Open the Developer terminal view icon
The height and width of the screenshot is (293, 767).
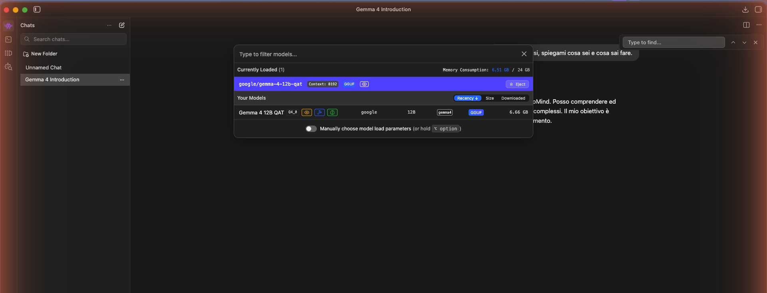point(8,39)
